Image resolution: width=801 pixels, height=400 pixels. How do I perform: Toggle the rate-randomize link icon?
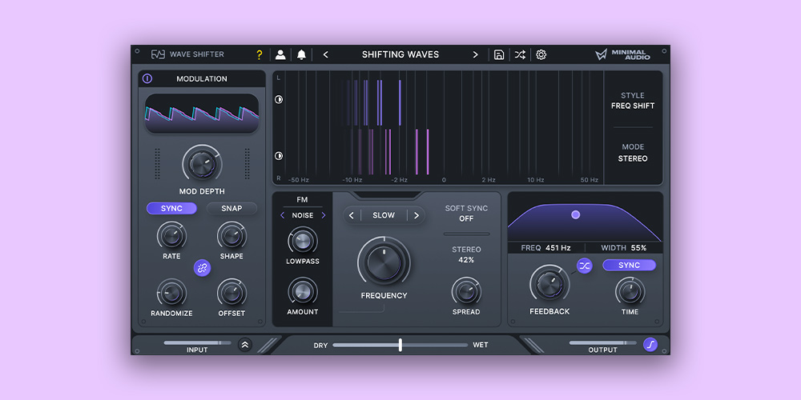pyautogui.click(x=203, y=268)
